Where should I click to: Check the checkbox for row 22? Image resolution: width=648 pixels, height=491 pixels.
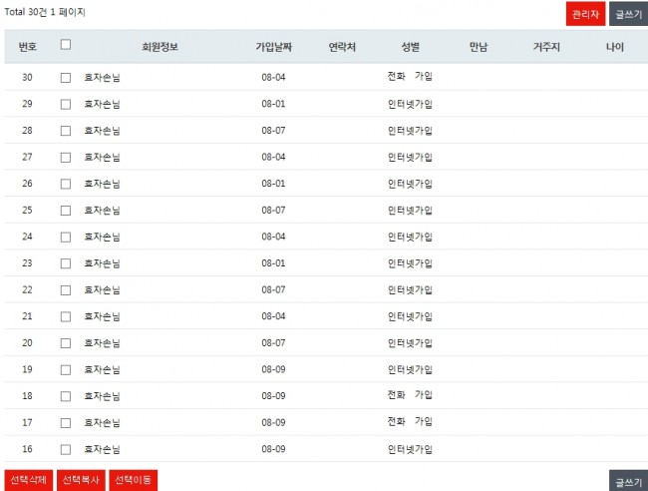pos(66,290)
